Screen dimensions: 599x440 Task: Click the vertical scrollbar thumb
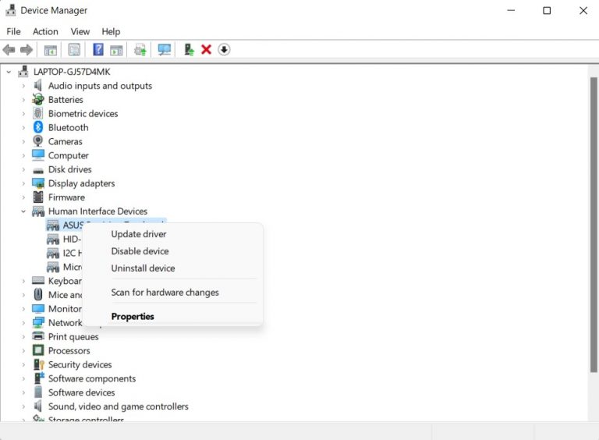[594, 225]
